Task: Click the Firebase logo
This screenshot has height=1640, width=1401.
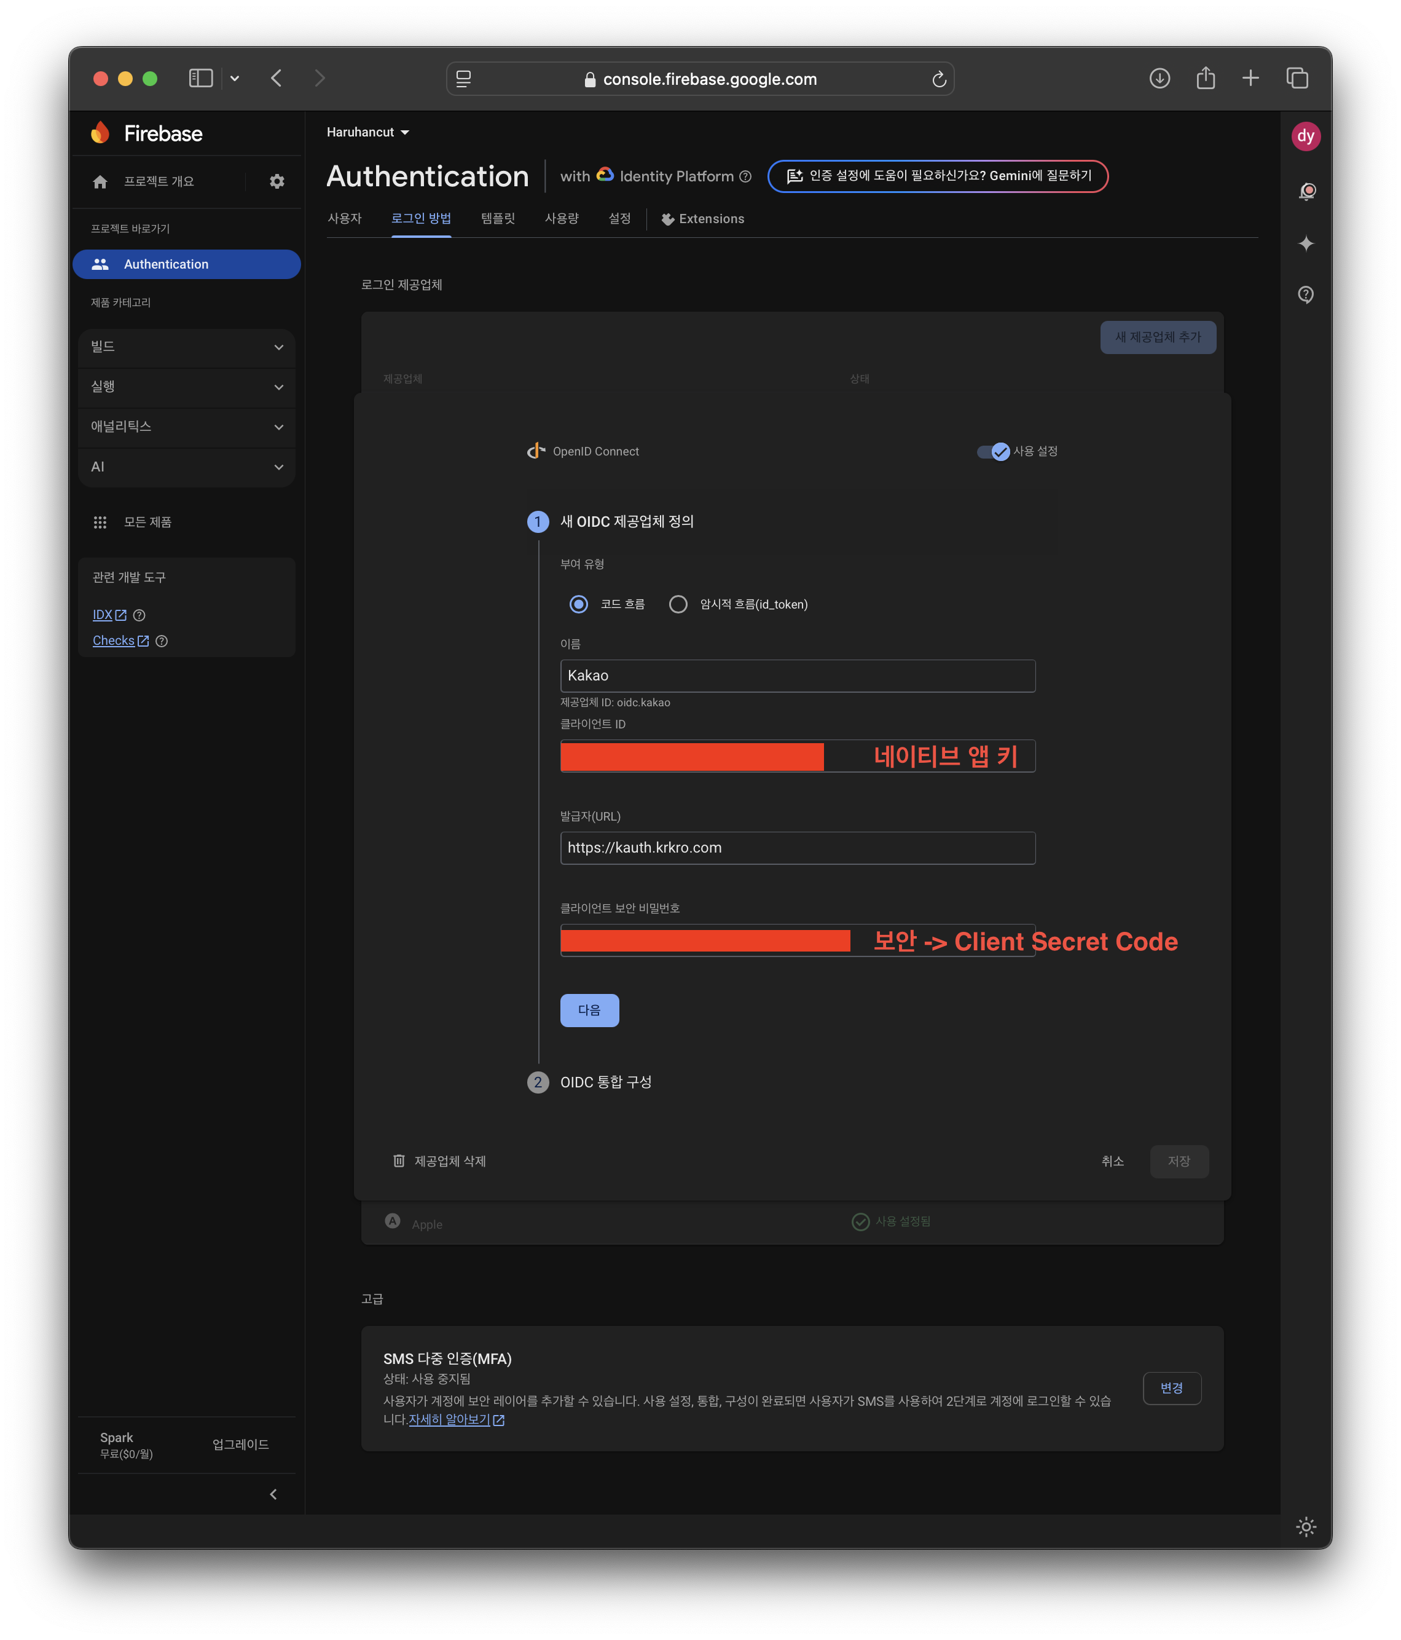Action: pyautogui.click(x=147, y=133)
